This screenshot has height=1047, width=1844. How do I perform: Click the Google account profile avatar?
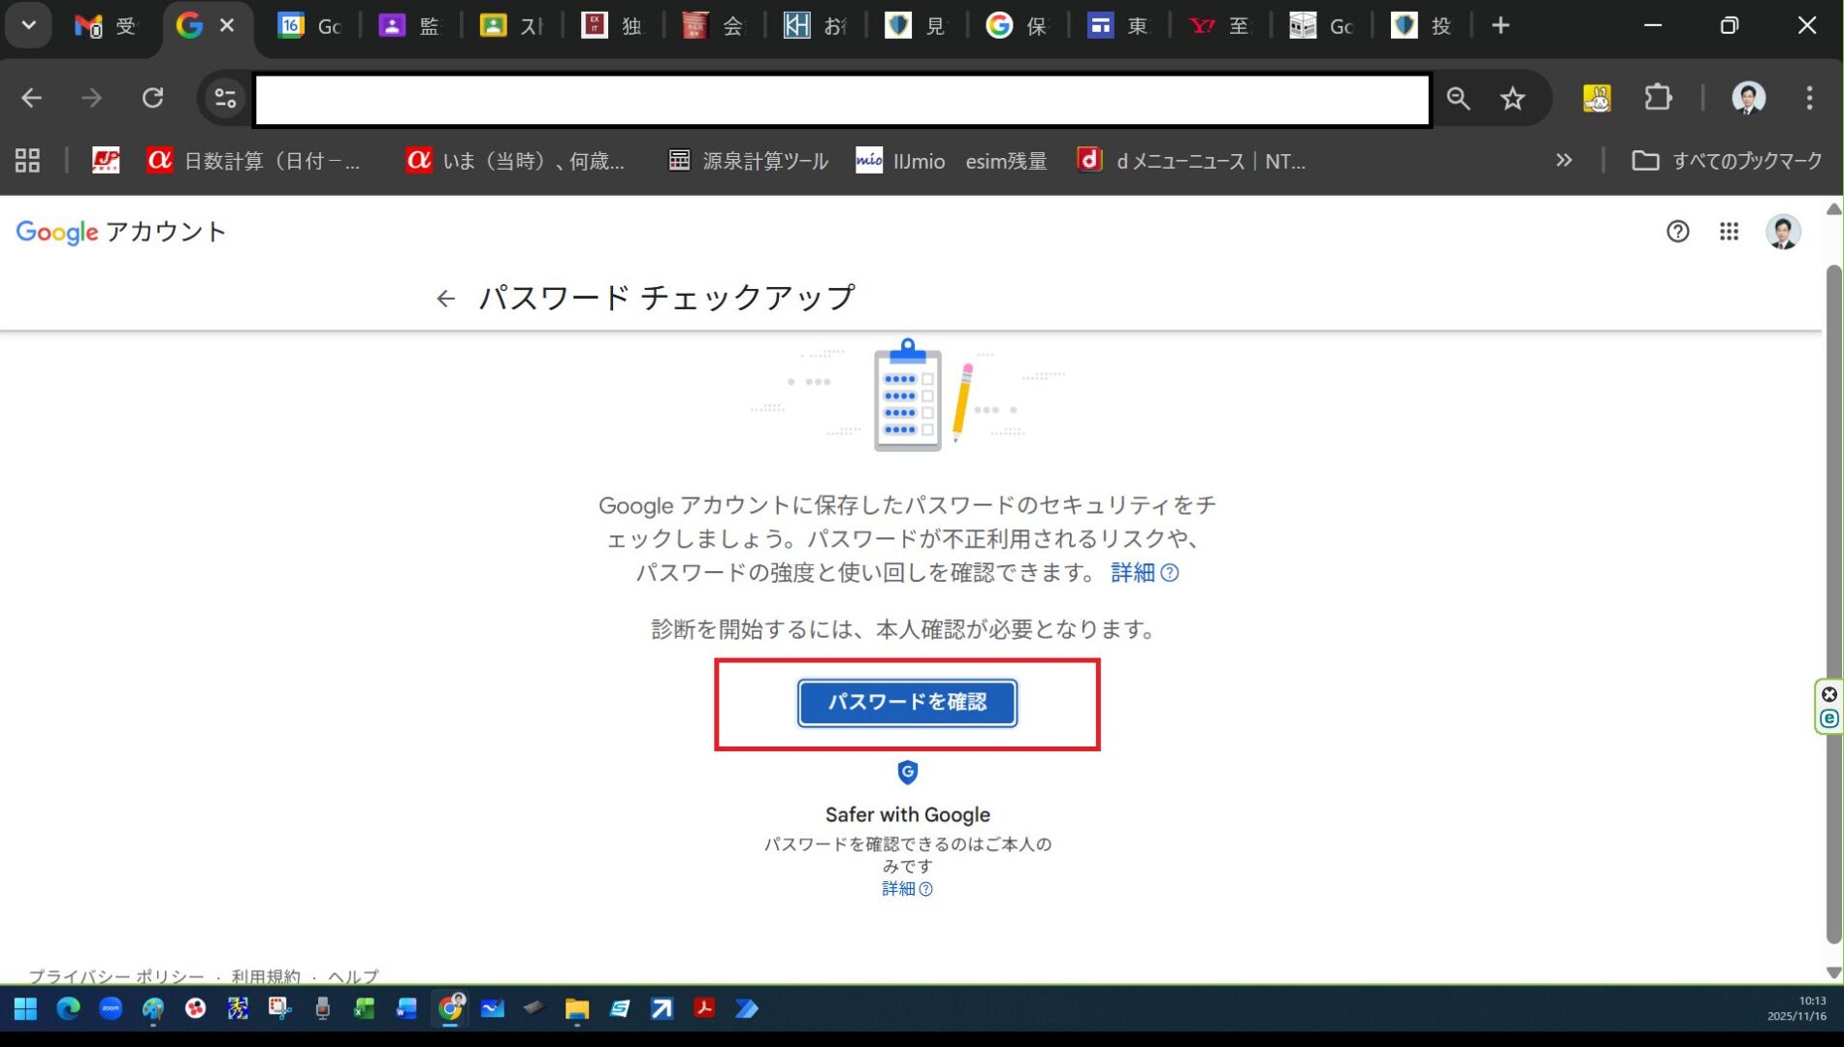1782,232
